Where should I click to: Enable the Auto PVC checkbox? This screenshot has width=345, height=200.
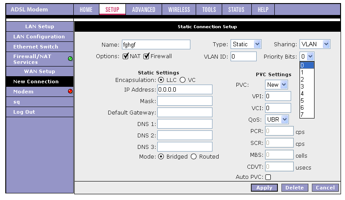tap(268, 177)
